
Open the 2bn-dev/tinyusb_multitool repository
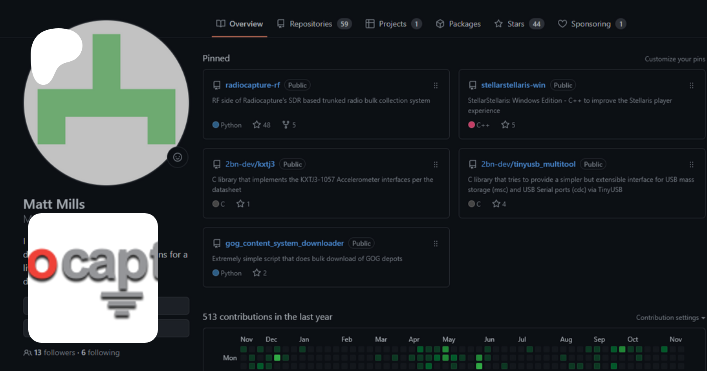click(x=528, y=164)
